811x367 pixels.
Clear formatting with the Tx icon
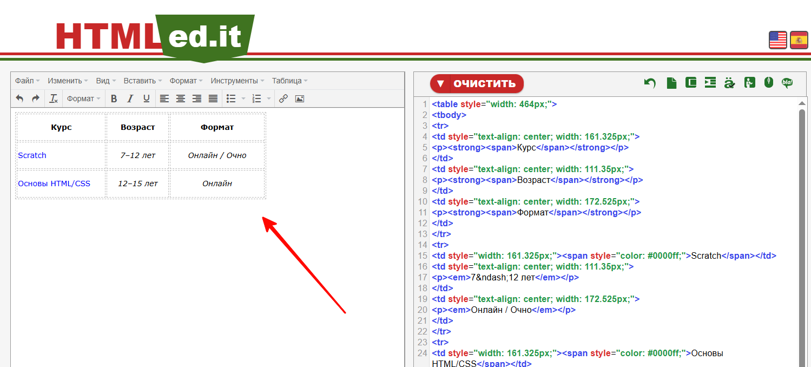click(54, 99)
